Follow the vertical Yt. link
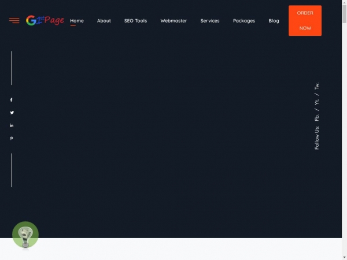This screenshot has height=260, width=347. coord(317,102)
